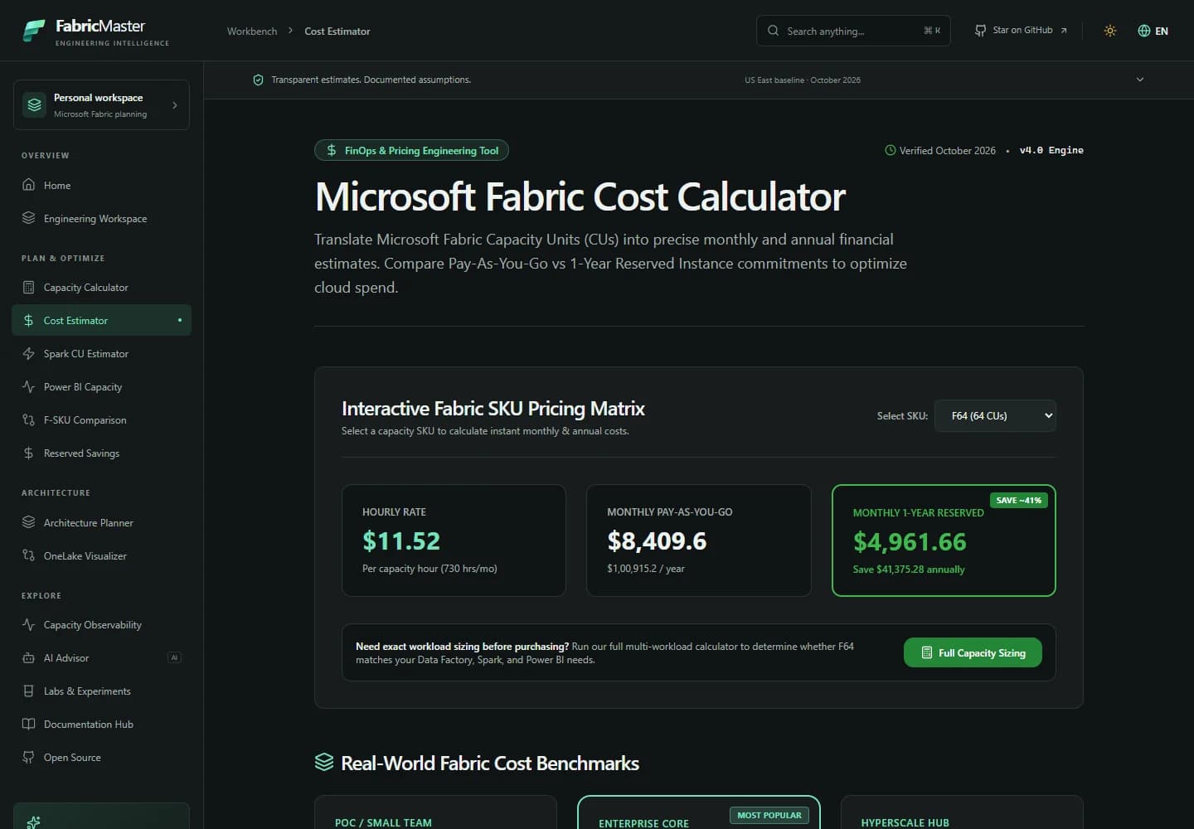The width and height of the screenshot is (1194, 829).
Task: Open the Select SKU dropdown
Action: click(995, 415)
